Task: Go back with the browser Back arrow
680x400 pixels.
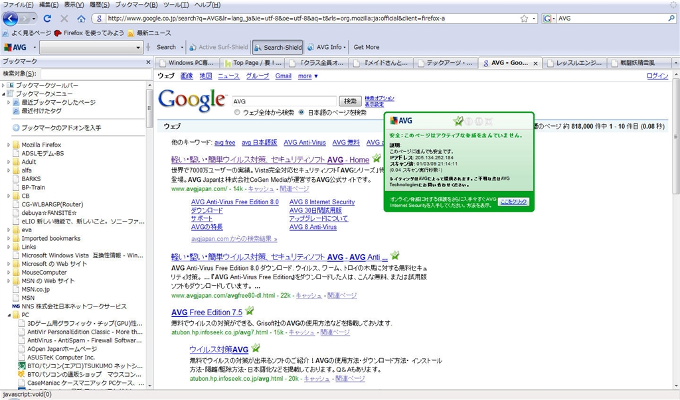Action: tap(11, 18)
